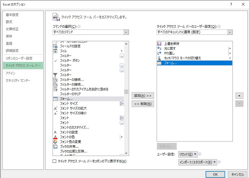Viewport: 249px width, 178px height.
Task: Confirm with the OK button
Action: (215, 174)
